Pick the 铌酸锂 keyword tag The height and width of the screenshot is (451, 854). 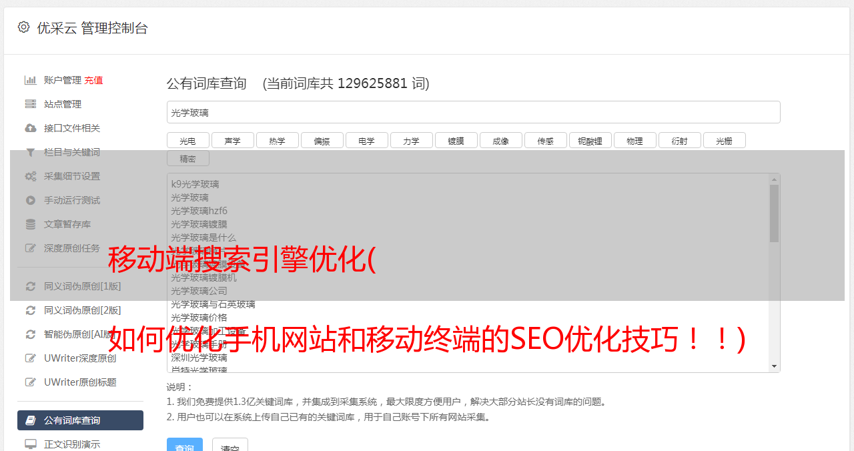590,140
